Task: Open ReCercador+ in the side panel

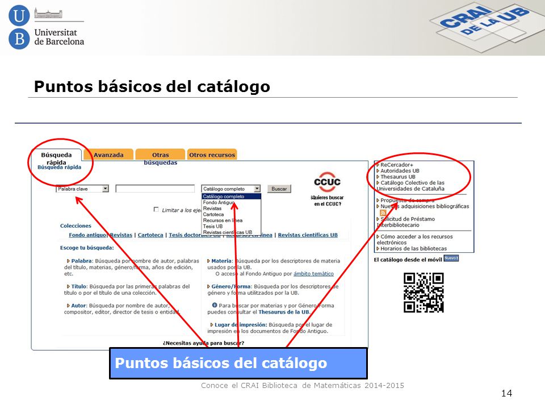Action: pyautogui.click(x=397, y=165)
